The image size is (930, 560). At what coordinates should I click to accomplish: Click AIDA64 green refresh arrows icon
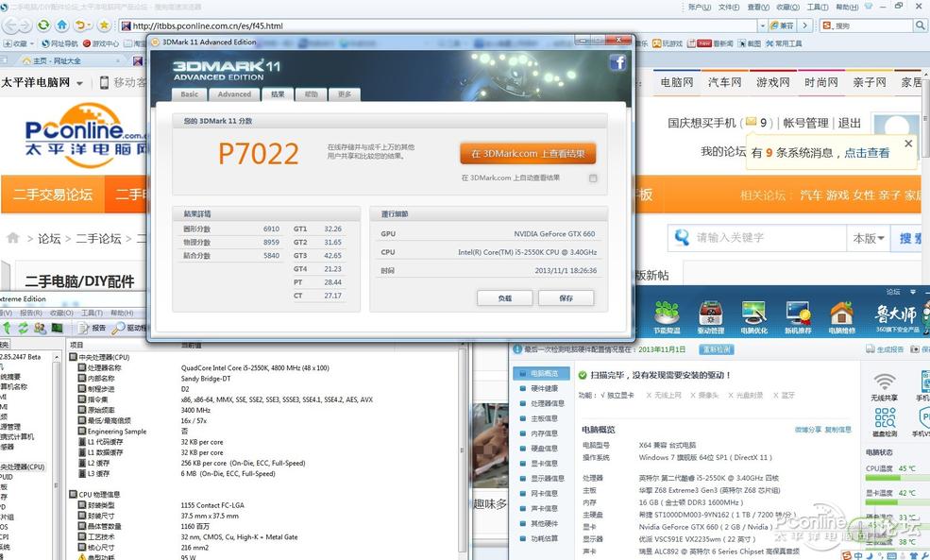coord(23,328)
